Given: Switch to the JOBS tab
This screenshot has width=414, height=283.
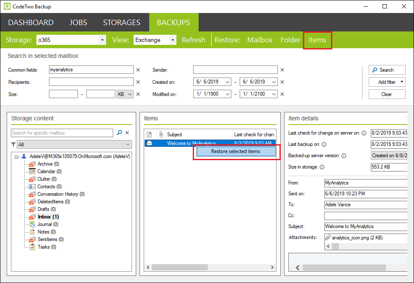Looking at the screenshot, I should 78,23.
